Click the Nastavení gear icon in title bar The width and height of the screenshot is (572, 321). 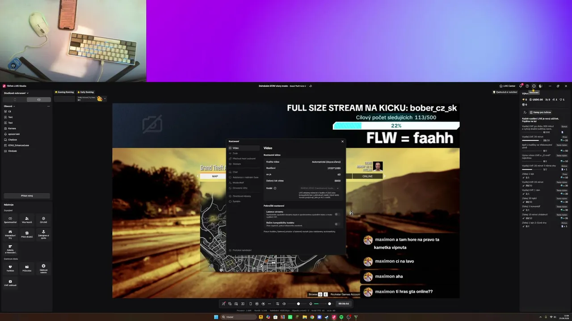click(534, 86)
